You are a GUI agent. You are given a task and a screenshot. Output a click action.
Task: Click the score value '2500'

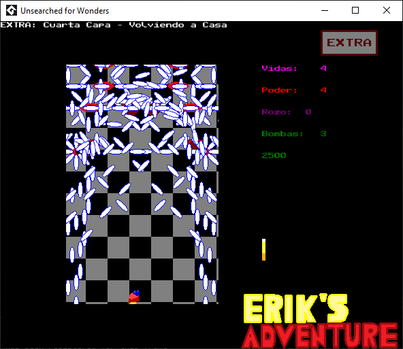point(274,155)
